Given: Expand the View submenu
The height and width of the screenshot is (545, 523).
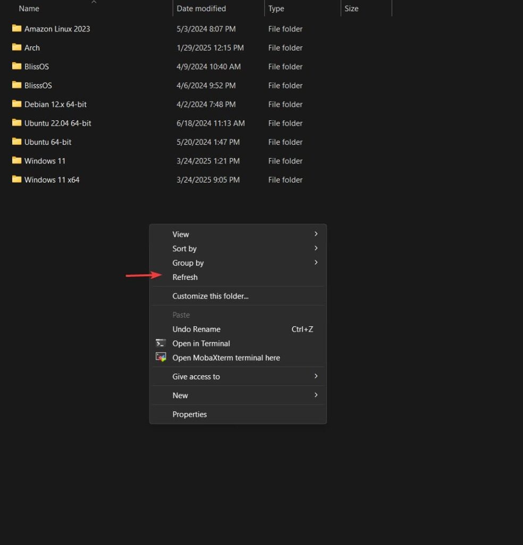Looking at the screenshot, I should 181,234.
